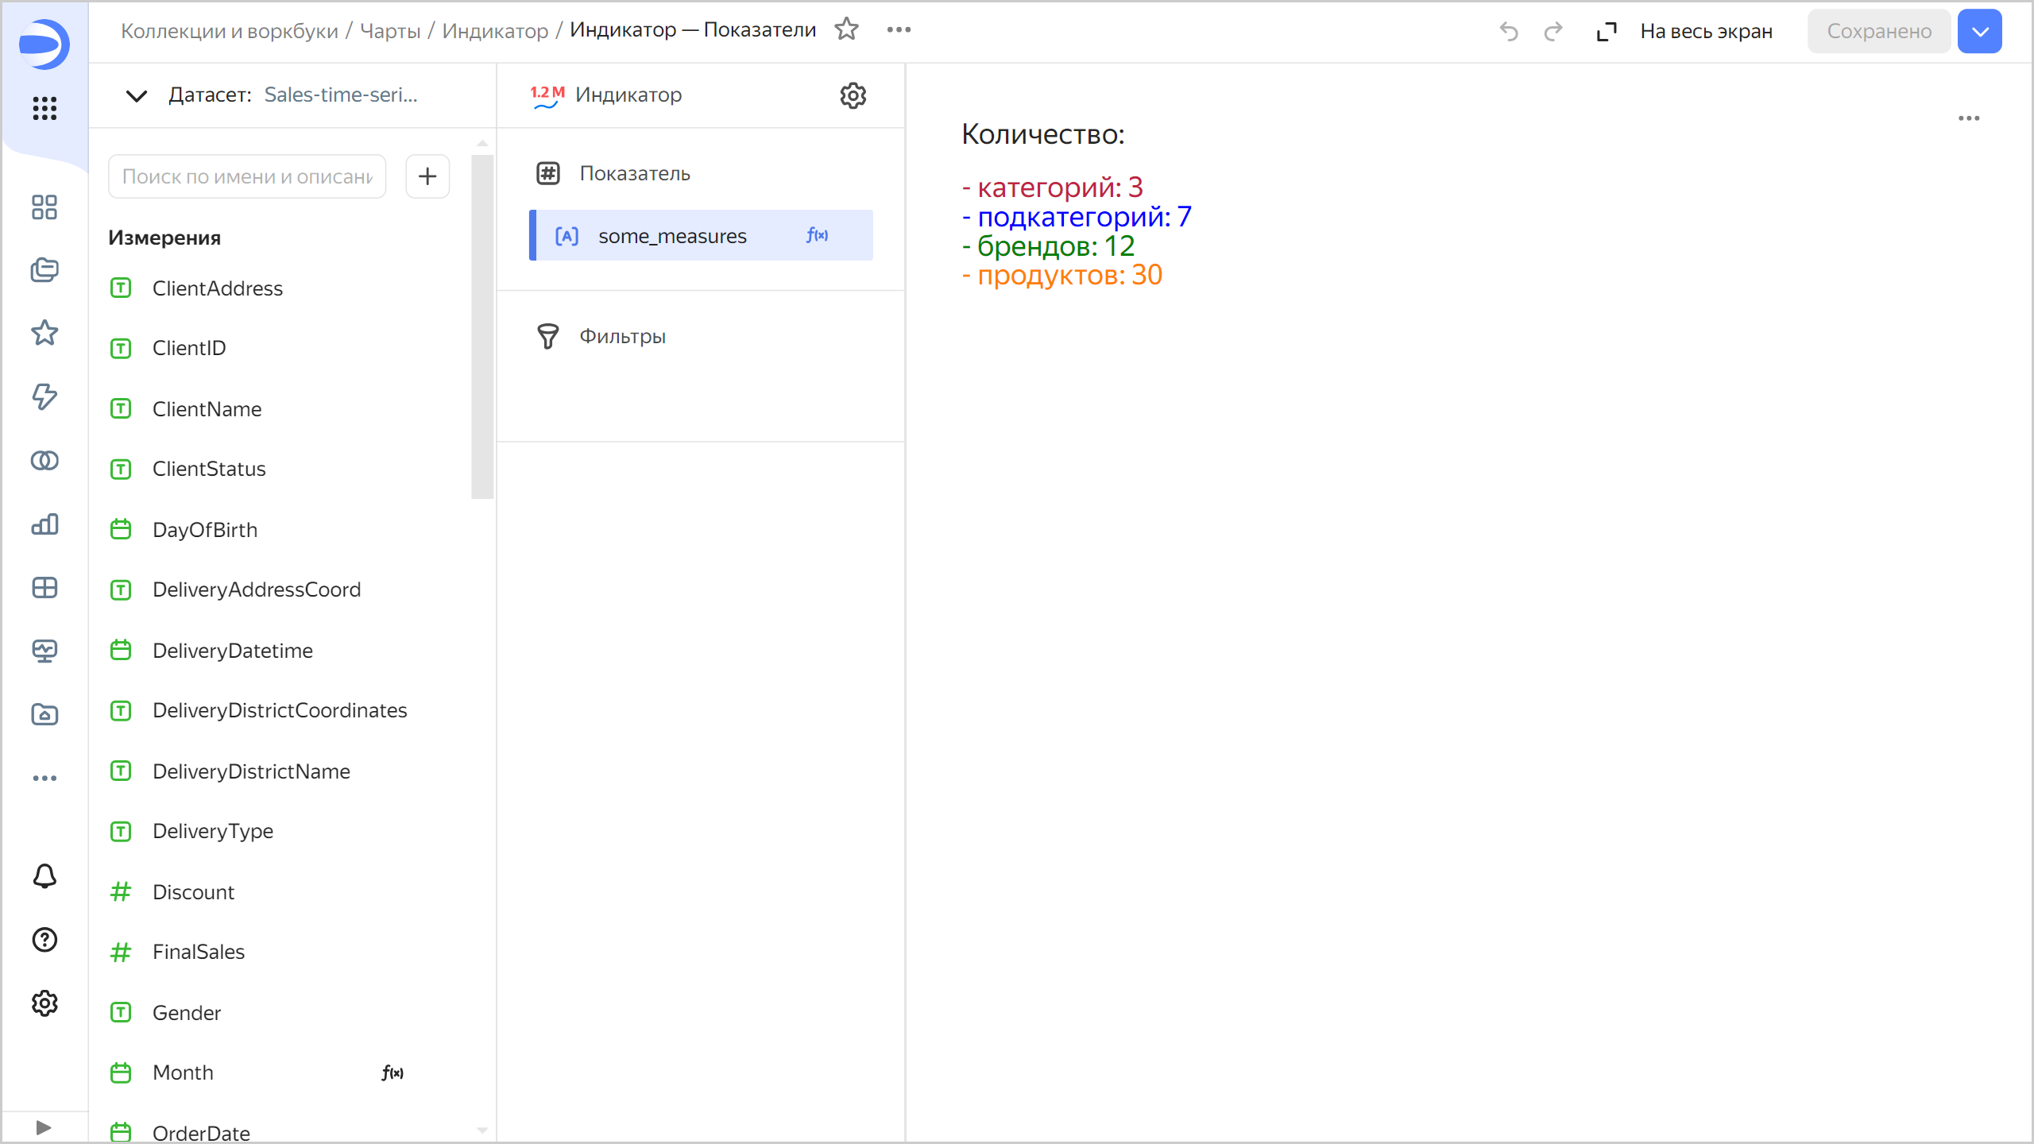The height and width of the screenshot is (1144, 2034).
Task: Open the chart preview three-dots menu
Action: (1968, 118)
